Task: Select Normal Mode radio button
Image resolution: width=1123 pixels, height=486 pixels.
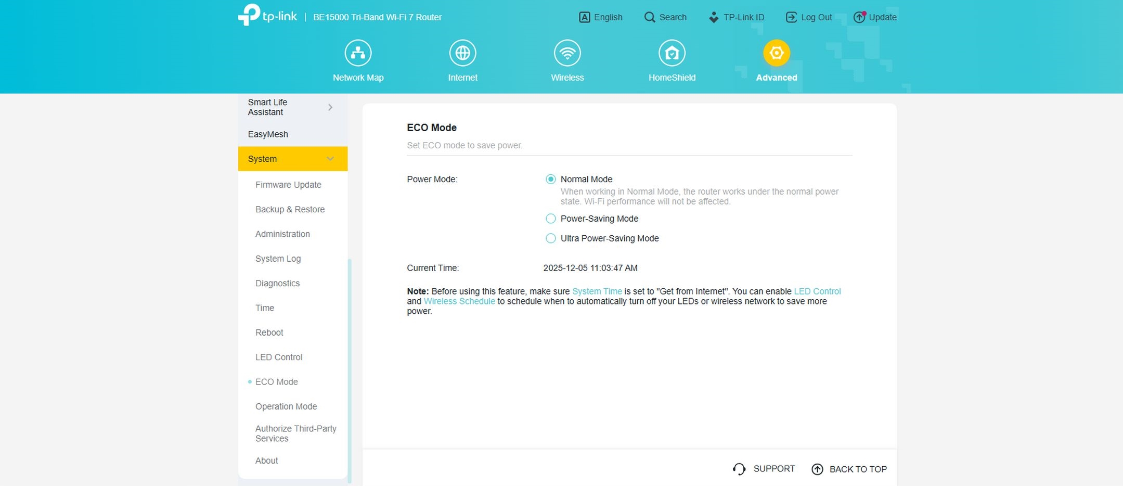Action: (550, 179)
